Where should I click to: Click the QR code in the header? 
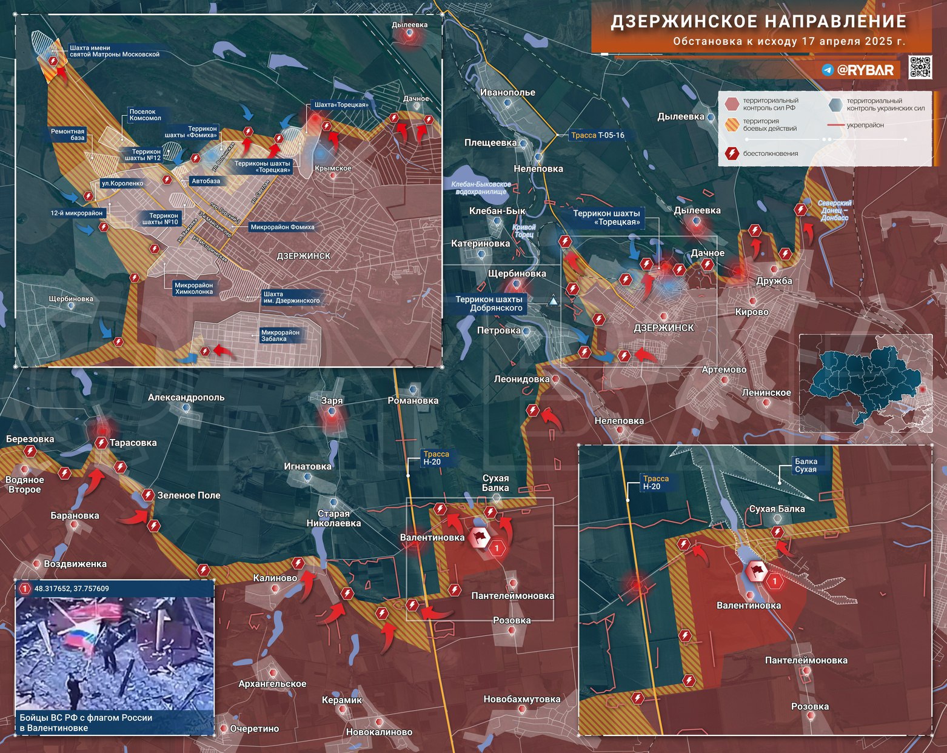point(920,67)
